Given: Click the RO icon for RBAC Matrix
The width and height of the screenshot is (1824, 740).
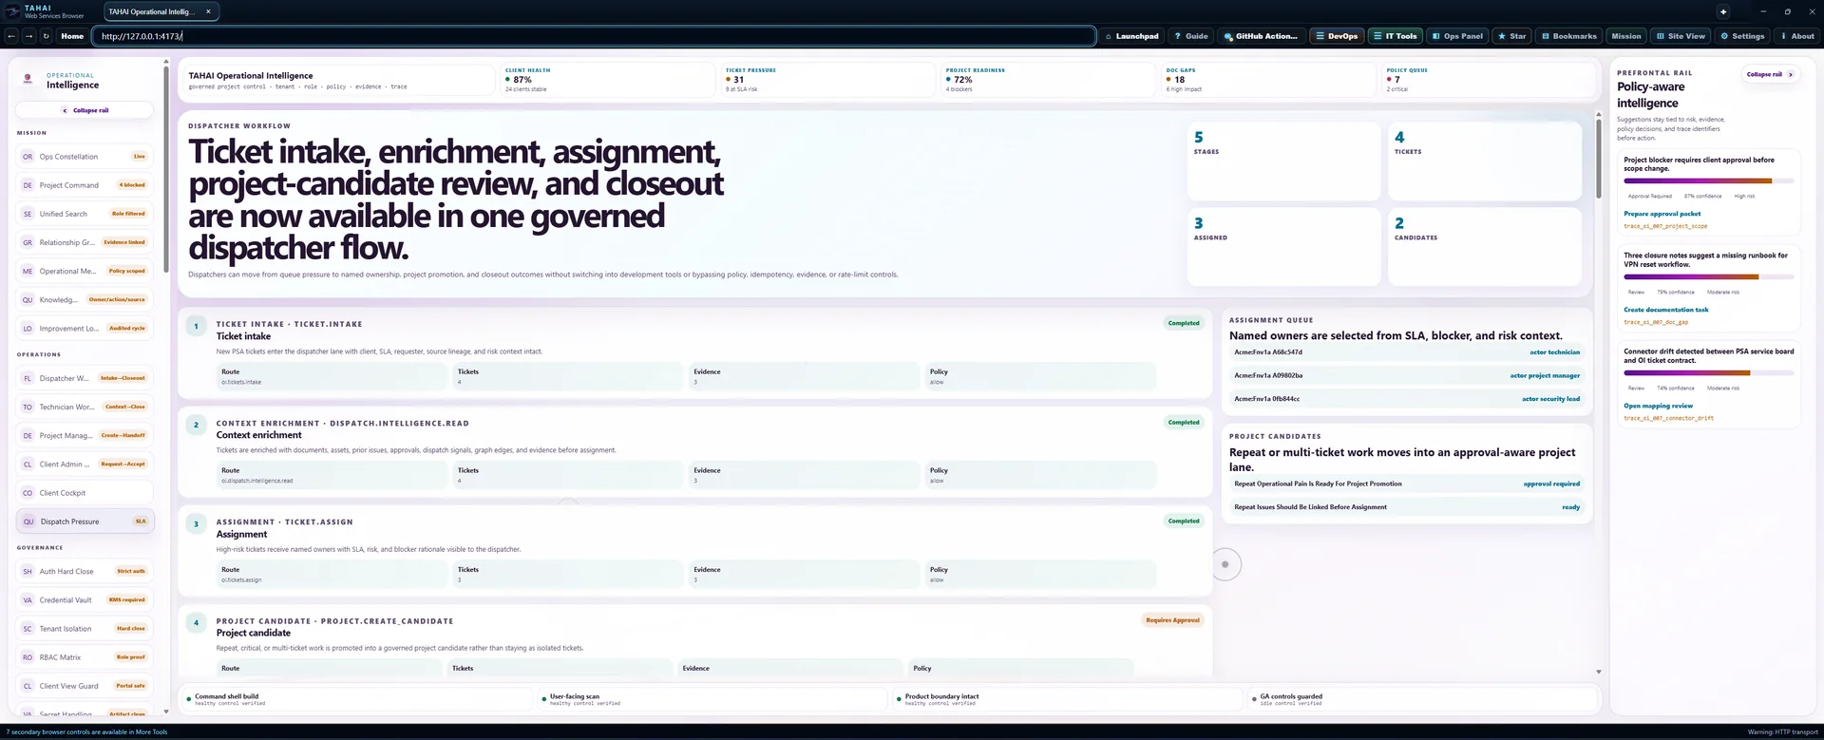Looking at the screenshot, I should (x=28, y=656).
